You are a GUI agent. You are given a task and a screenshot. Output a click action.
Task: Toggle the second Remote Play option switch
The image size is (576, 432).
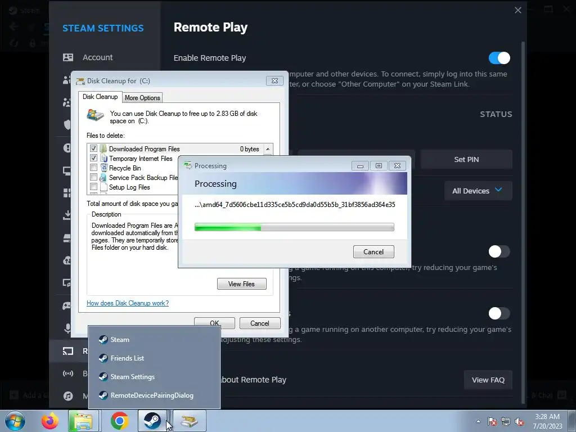point(499,251)
